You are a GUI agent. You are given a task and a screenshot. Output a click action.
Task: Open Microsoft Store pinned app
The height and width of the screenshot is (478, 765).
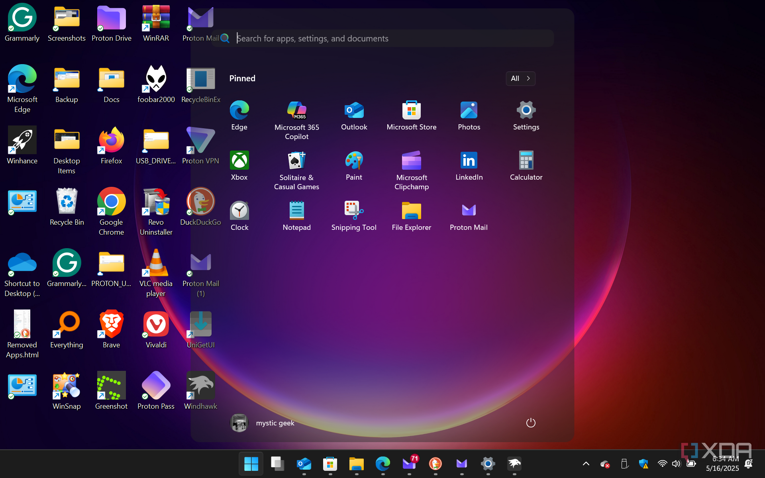(x=411, y=116)
